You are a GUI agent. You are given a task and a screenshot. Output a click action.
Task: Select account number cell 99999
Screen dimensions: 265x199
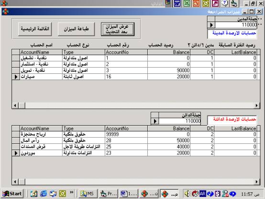(x=126, y=134)
